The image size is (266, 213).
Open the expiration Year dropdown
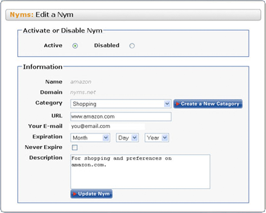pyautogui.click(x=156, y=138)
